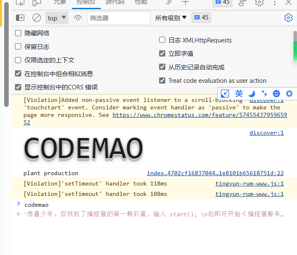This screenshot has width=297, height=255.
Task: Switch to the 控制台 tab
Action: 86,2
